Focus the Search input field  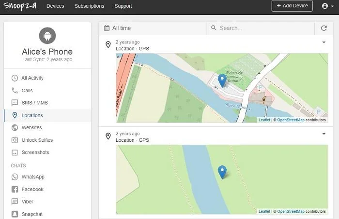click(261, 28)
